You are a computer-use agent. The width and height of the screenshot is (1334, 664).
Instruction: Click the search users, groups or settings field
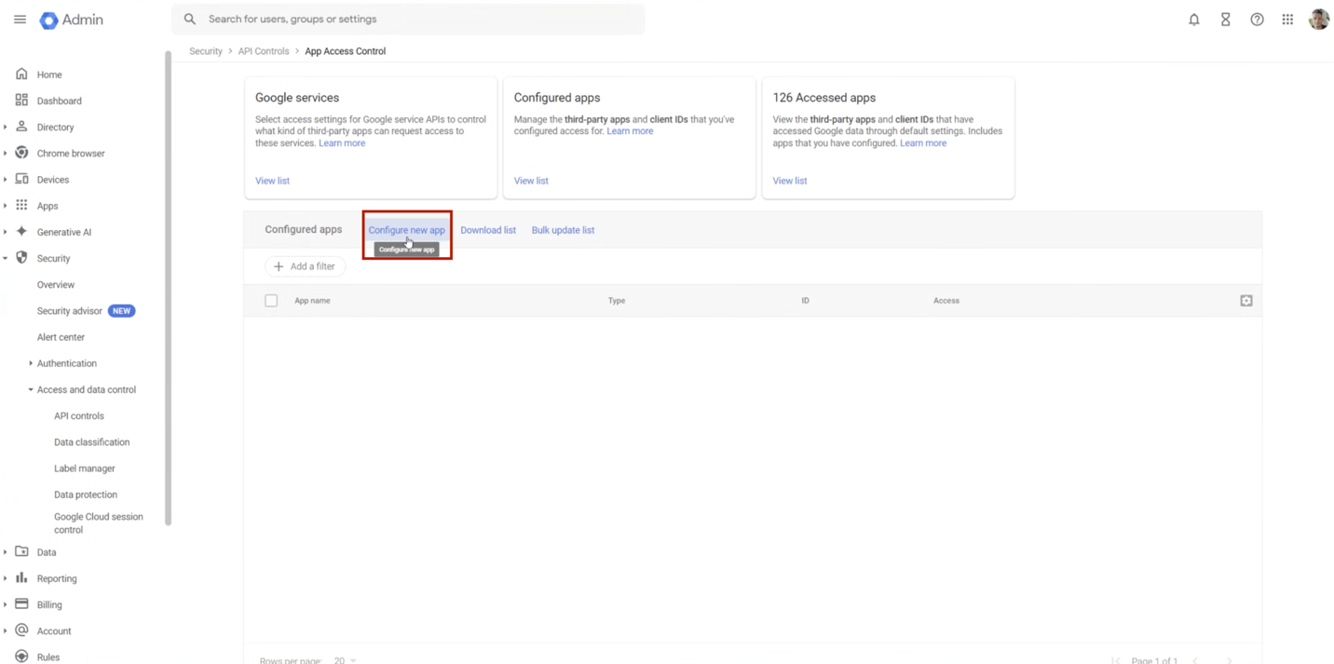point(408,19)
